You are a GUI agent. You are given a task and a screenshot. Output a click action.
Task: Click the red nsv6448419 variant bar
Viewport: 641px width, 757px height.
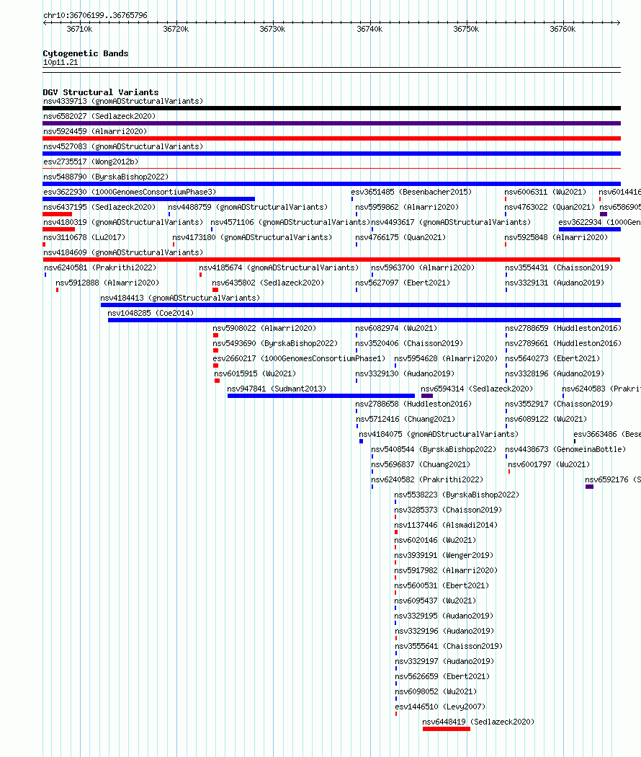point(446,729)
